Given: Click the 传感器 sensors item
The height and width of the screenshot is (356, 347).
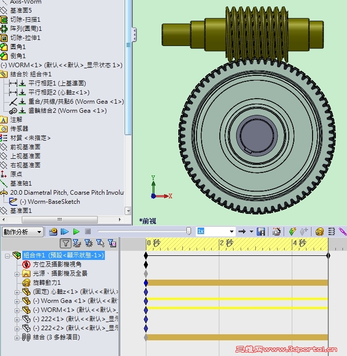Looking at the screenshot, I should [x=19, y=129].
